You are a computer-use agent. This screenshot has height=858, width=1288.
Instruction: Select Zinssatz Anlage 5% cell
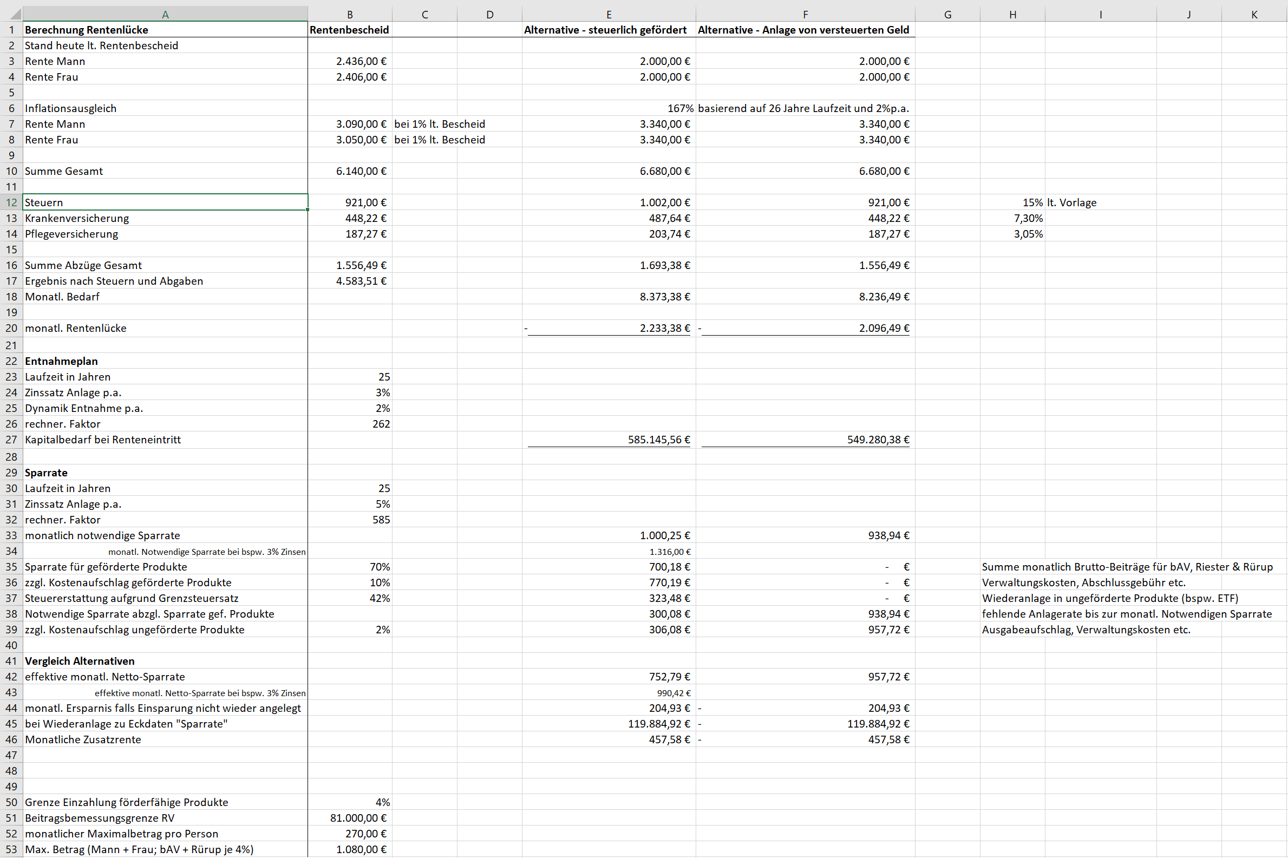tap(382, 504)
